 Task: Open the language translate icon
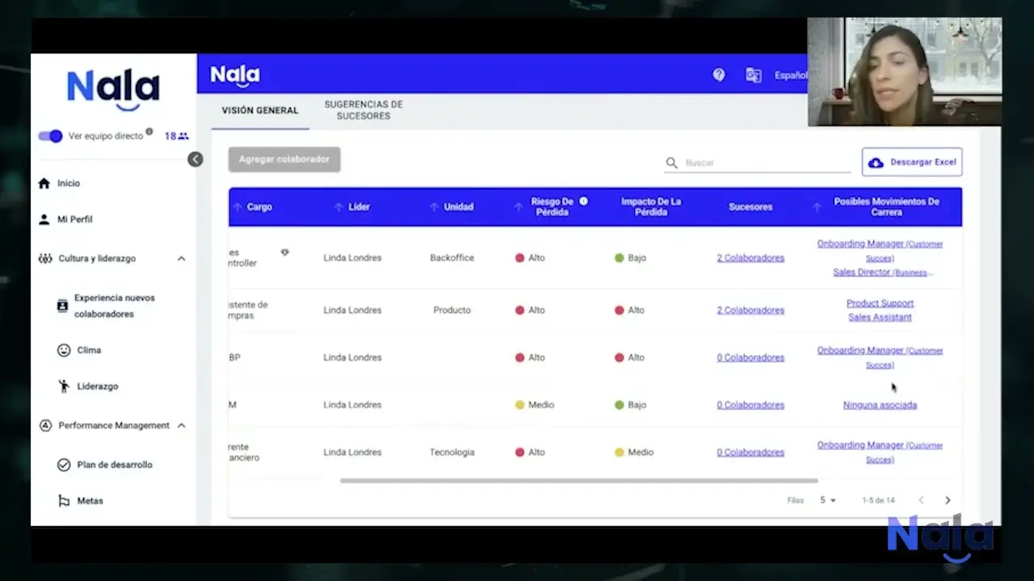coord(754,75)
